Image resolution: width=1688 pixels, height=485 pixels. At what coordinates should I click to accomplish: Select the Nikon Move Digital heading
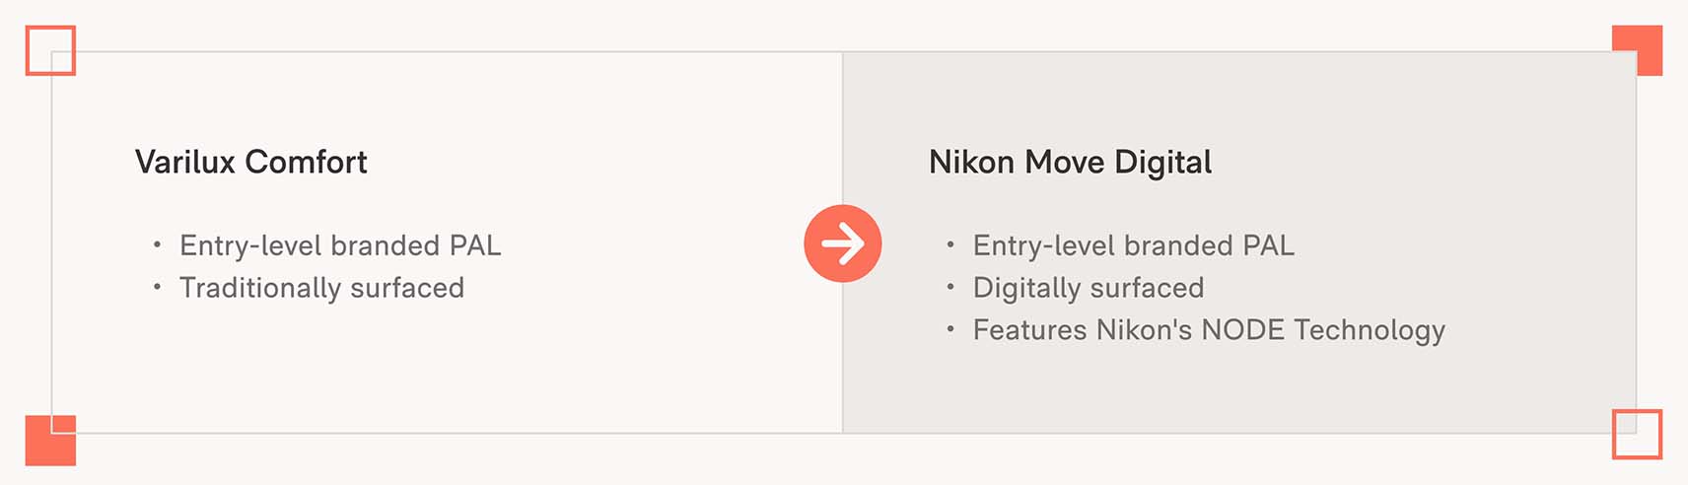click(1071, 162)
